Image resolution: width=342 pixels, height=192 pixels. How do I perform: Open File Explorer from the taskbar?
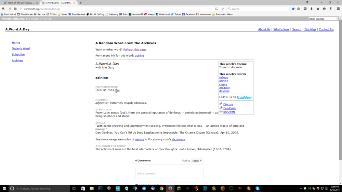(92, 189)
